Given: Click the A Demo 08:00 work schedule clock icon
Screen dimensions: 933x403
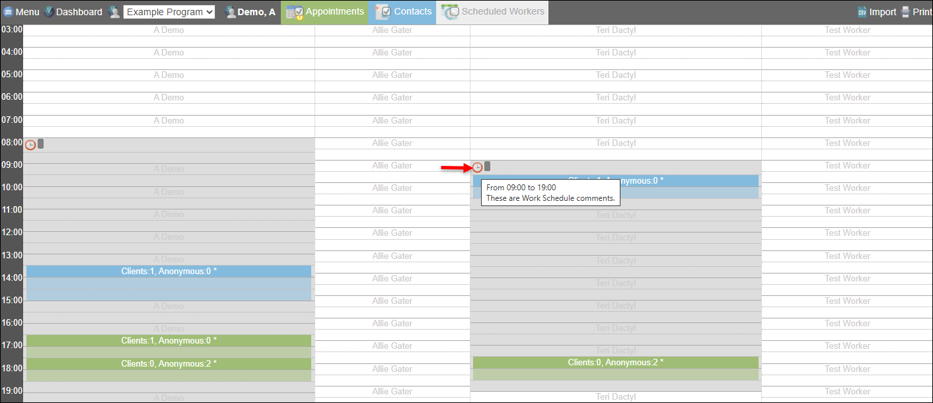Looking at the screenshot, I should [30, 145].
